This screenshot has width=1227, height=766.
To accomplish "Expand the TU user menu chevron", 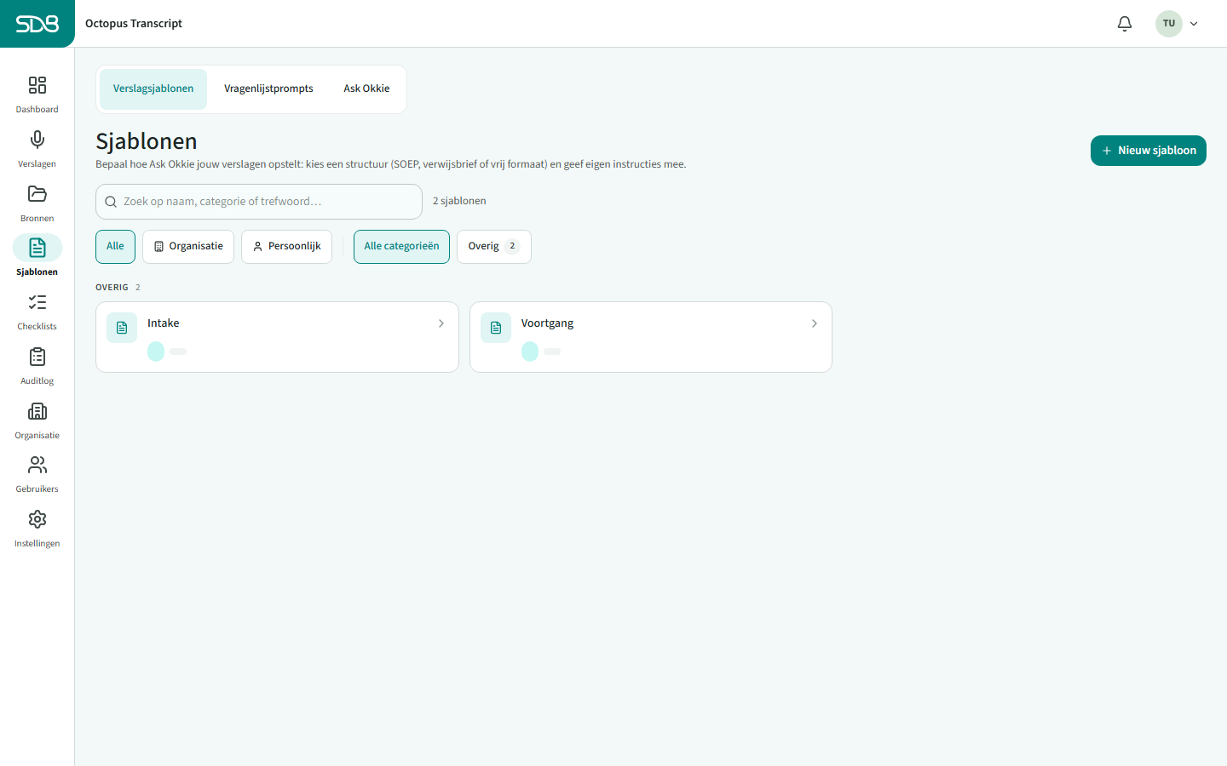I will tap(1194, 24).
